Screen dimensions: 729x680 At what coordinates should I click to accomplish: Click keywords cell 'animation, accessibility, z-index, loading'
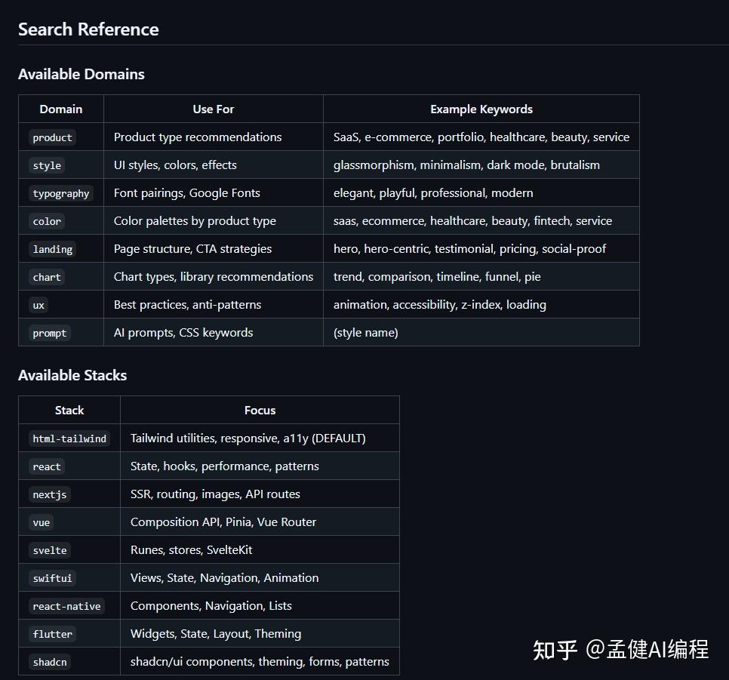point(481,304)
